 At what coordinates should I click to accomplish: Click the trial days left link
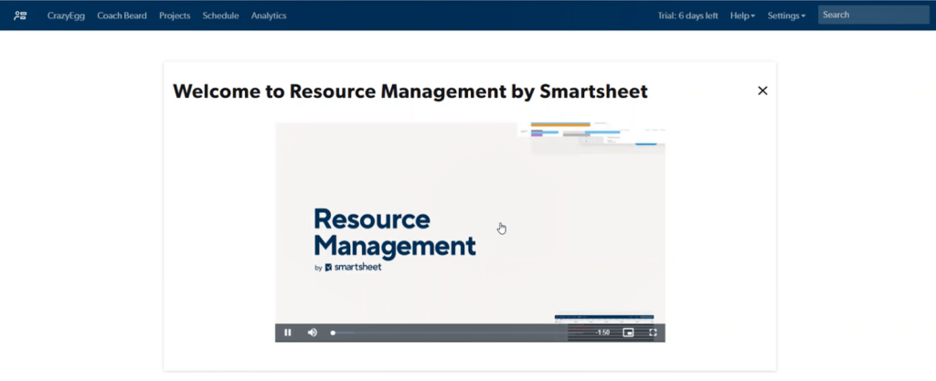coord(687,16)
